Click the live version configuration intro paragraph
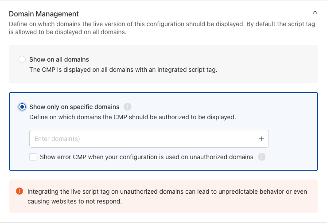This screenshot has width=327, height=223. coord(162,28)
